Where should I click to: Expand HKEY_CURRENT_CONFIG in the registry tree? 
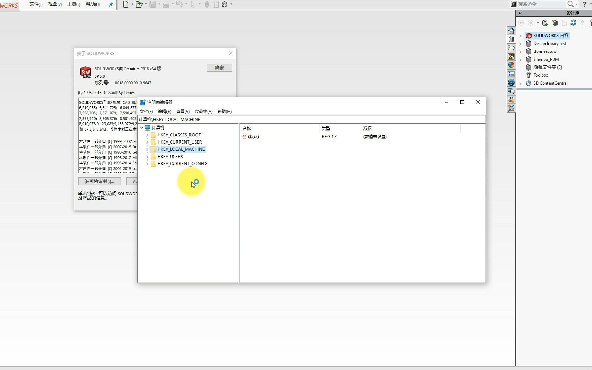click(x=147, y=164)
